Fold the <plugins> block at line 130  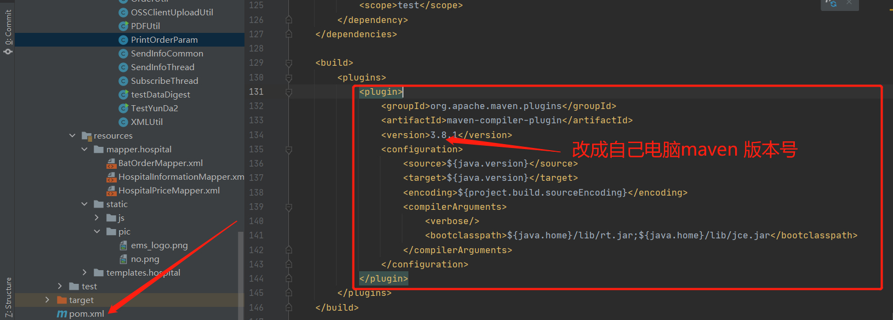pyautogui.click(x=289, y=78)
